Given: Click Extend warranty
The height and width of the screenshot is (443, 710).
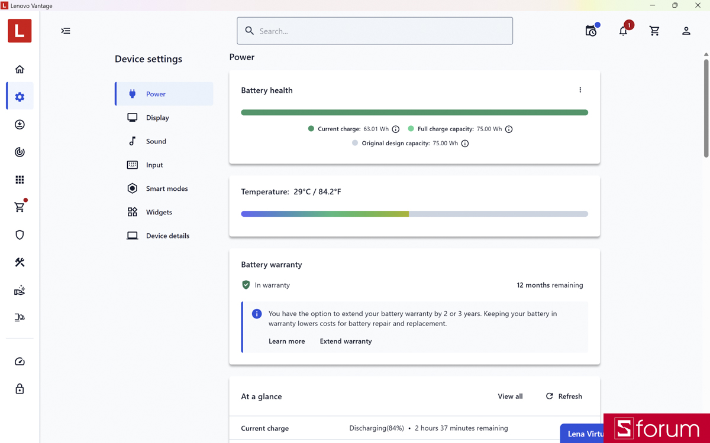Looking at the screenshot, I should click(x=346, y=341).
